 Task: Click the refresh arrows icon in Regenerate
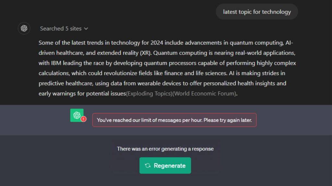148,166
